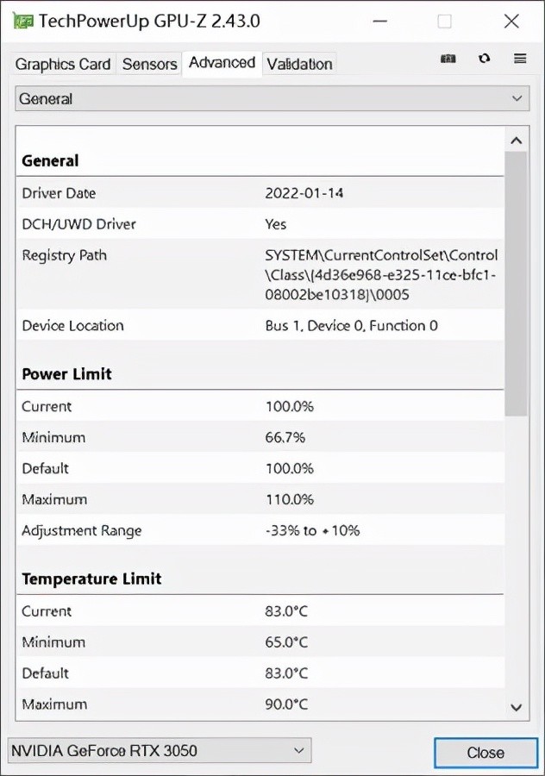This screenshot has width=545, height=776.
Task: Open the Validation tab
Action: coord(299,64)
